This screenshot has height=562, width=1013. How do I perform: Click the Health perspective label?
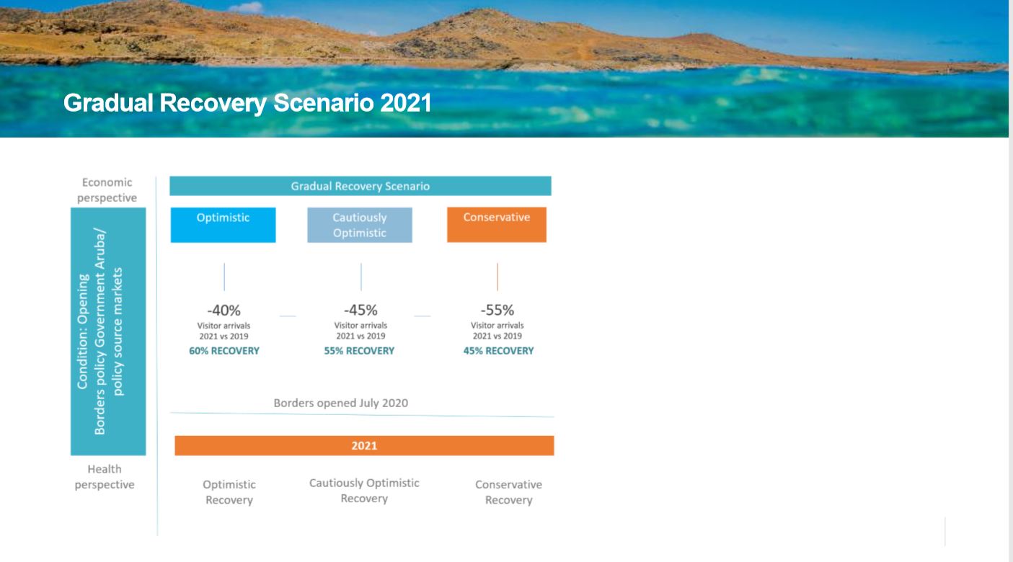105,477
